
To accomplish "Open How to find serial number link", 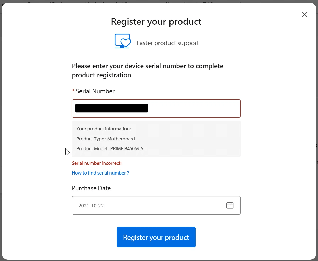I will click(100, 173).
